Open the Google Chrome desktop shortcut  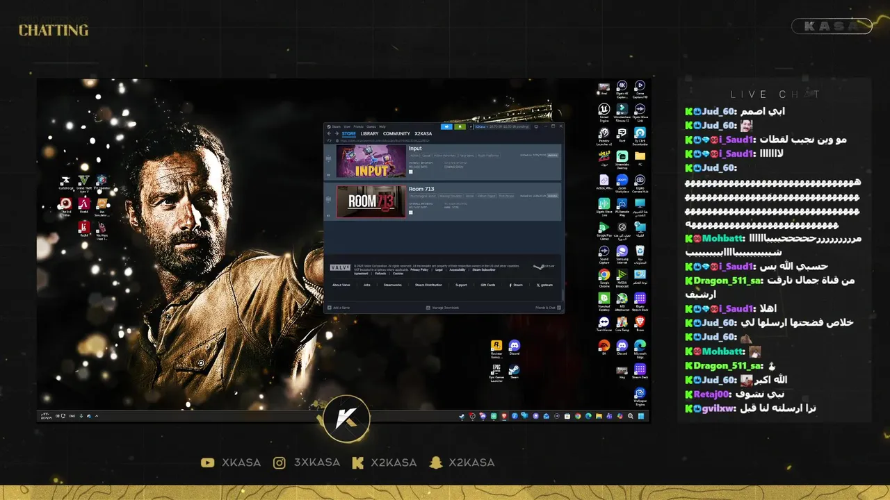pyautogui.click(x=604, y=277)
